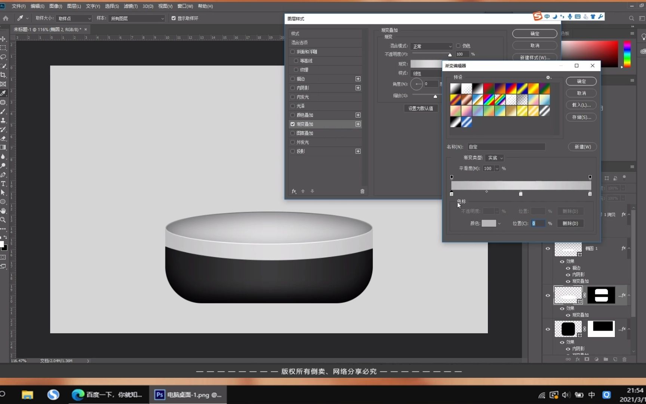Viewport: 646px width, 404px height.
Task: Click the fx icon below the style list
Action: coord(294,191)
